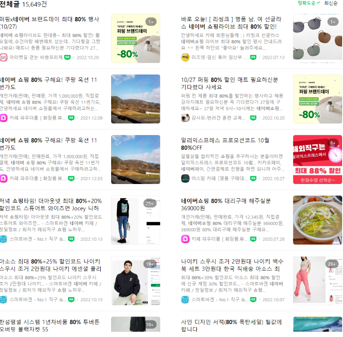Open cafe icon beside 아라뱃길 걷는 비숑프리제
The height and width of the screenshot is (337, 343).
point(3,58)
